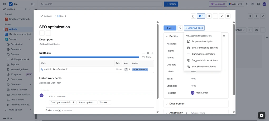Screen dimensions: 269x121
Task: Open the ellipsis button under the title
Action: point(48,33)
